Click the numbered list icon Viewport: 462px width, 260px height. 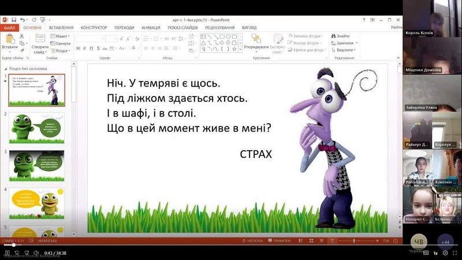156,39
